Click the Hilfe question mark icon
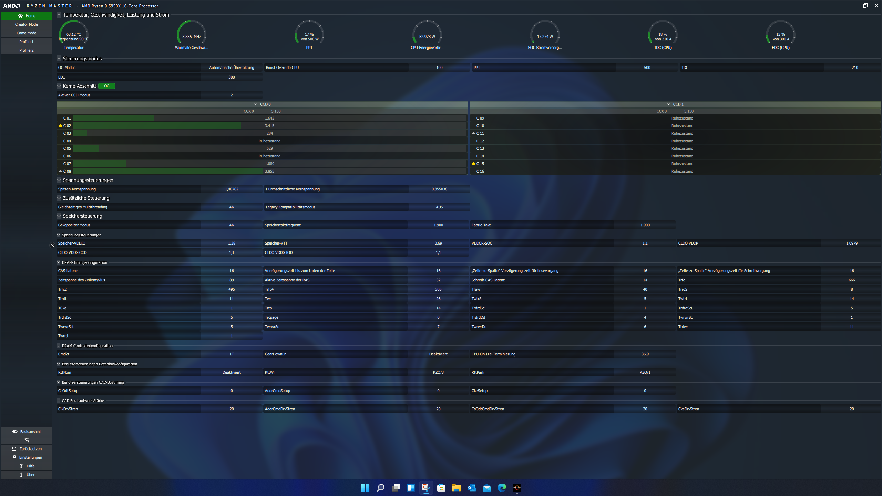Viewport: 882px width, 496px height. [21, 466]
